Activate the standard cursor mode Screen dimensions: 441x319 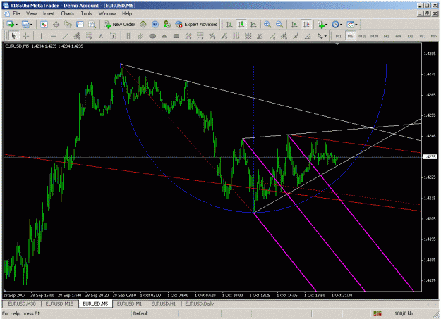pos(13,36)
